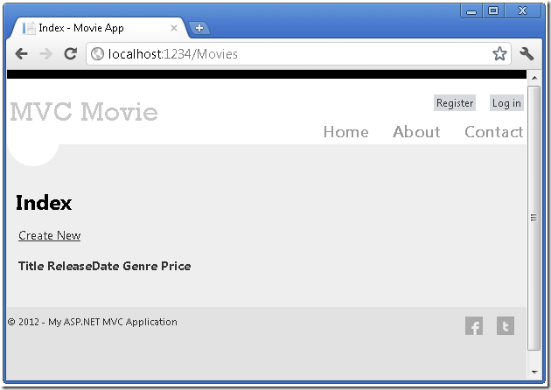This screenshot has width=551, height=390.
Task: Click the Create New link
Action: click(50, 235)
